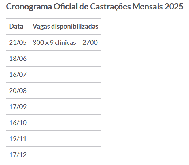Click empty vagas cell beside 20/08
This screenshot has height=165, width=189.
pos(65,91)
